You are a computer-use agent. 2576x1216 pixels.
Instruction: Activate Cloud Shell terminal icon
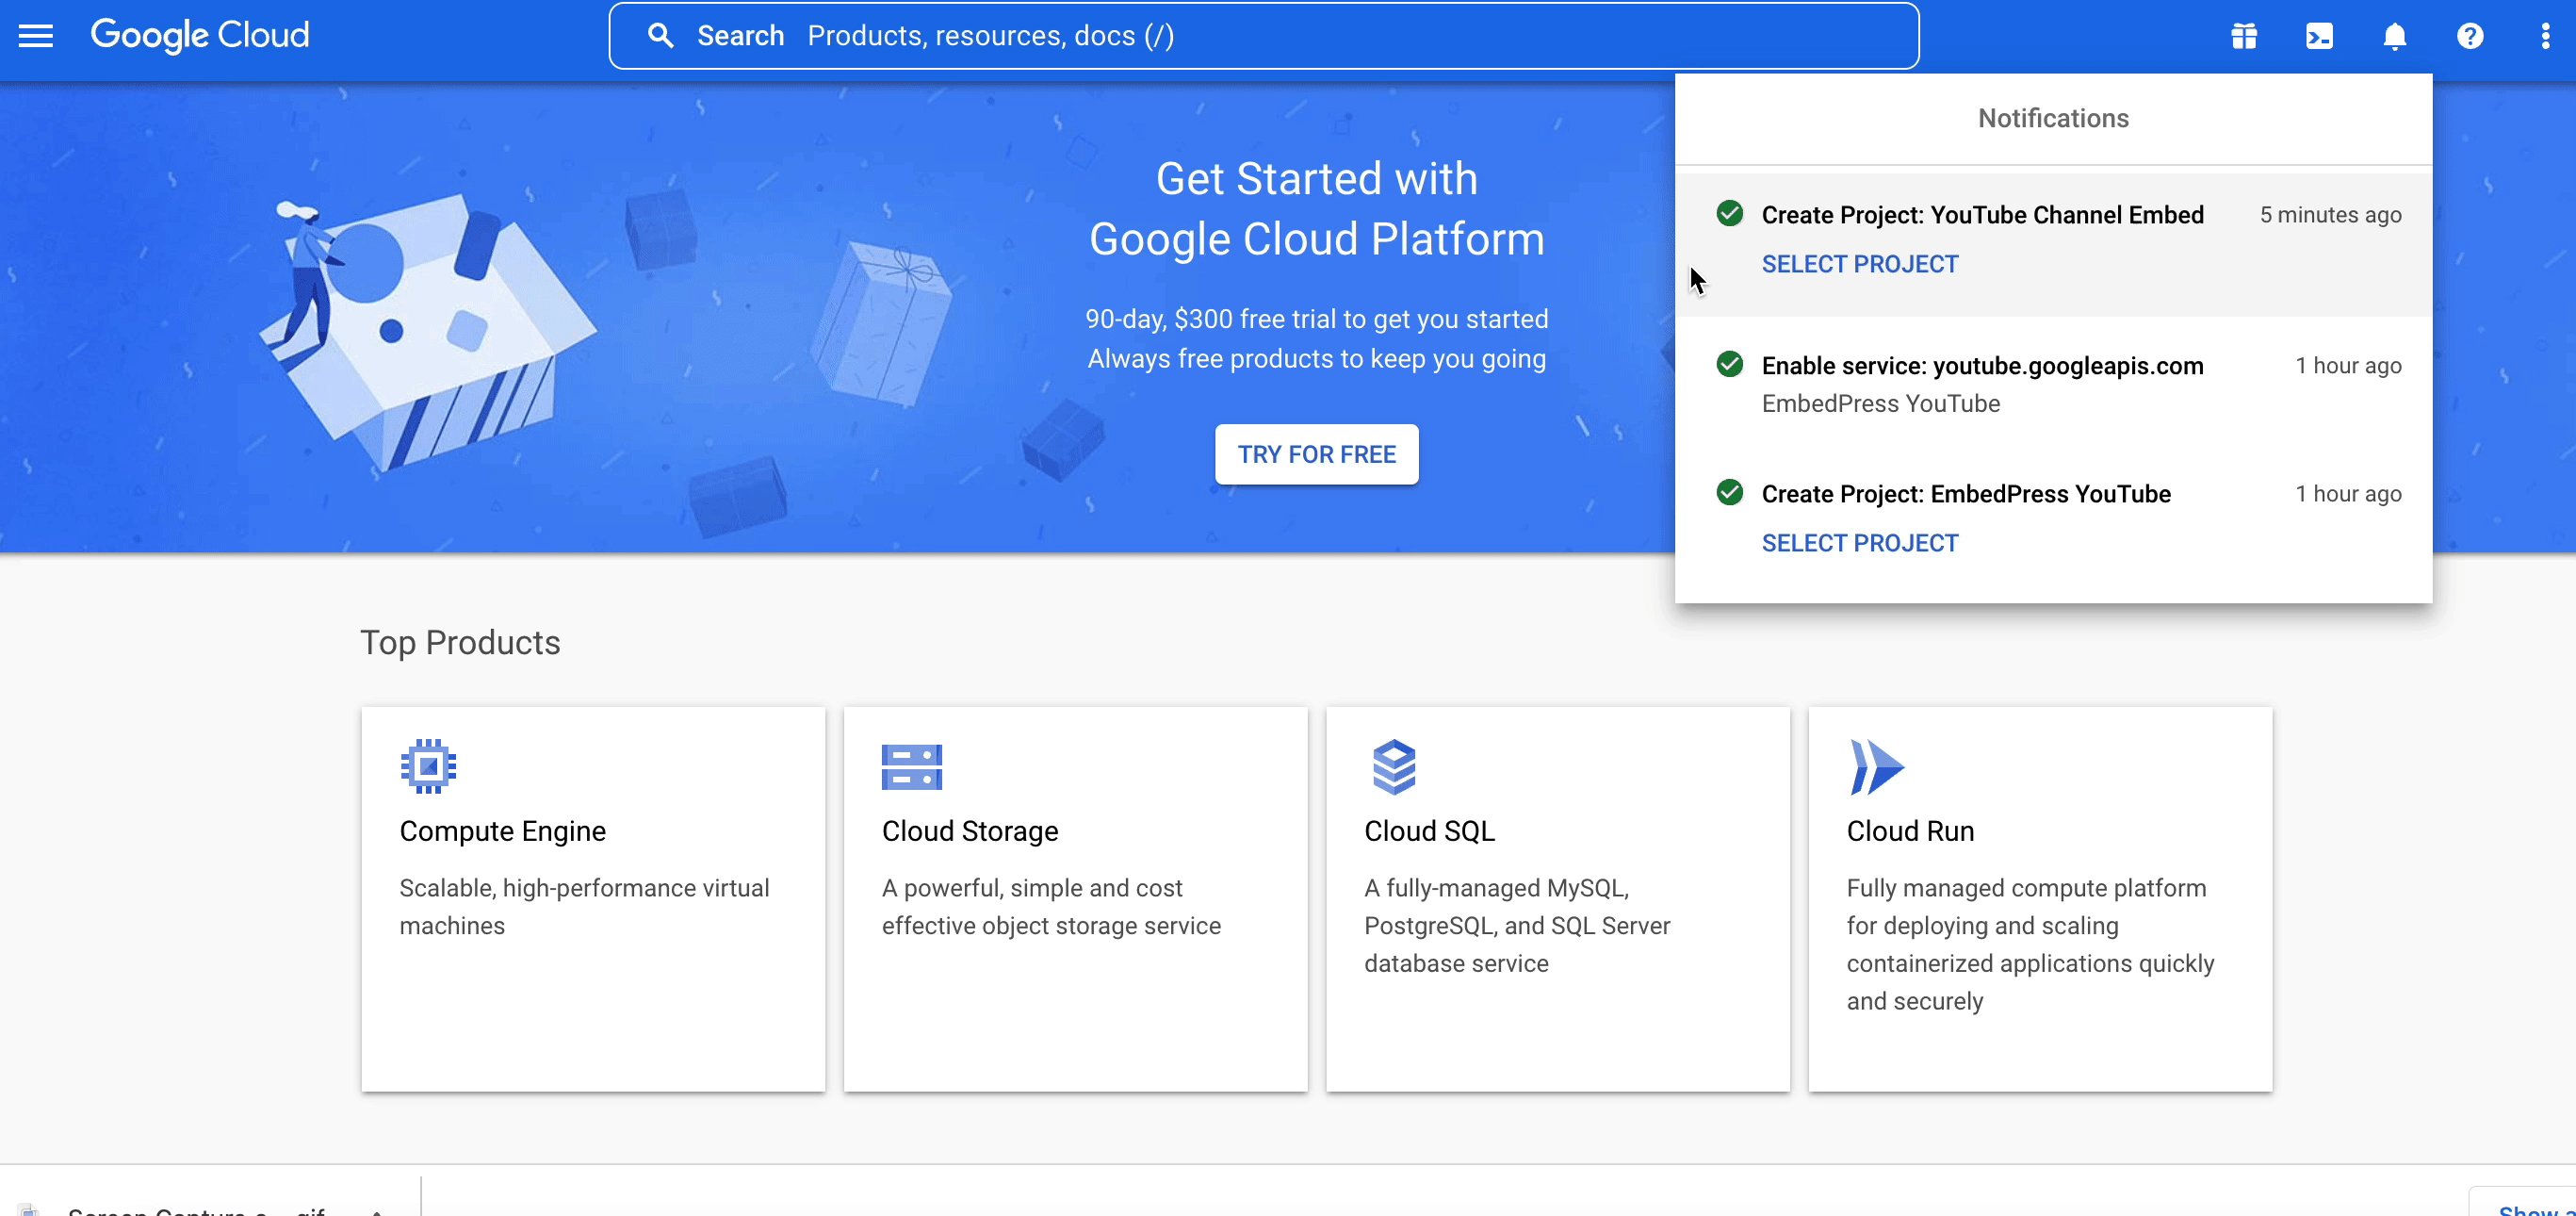(2319, 36)
